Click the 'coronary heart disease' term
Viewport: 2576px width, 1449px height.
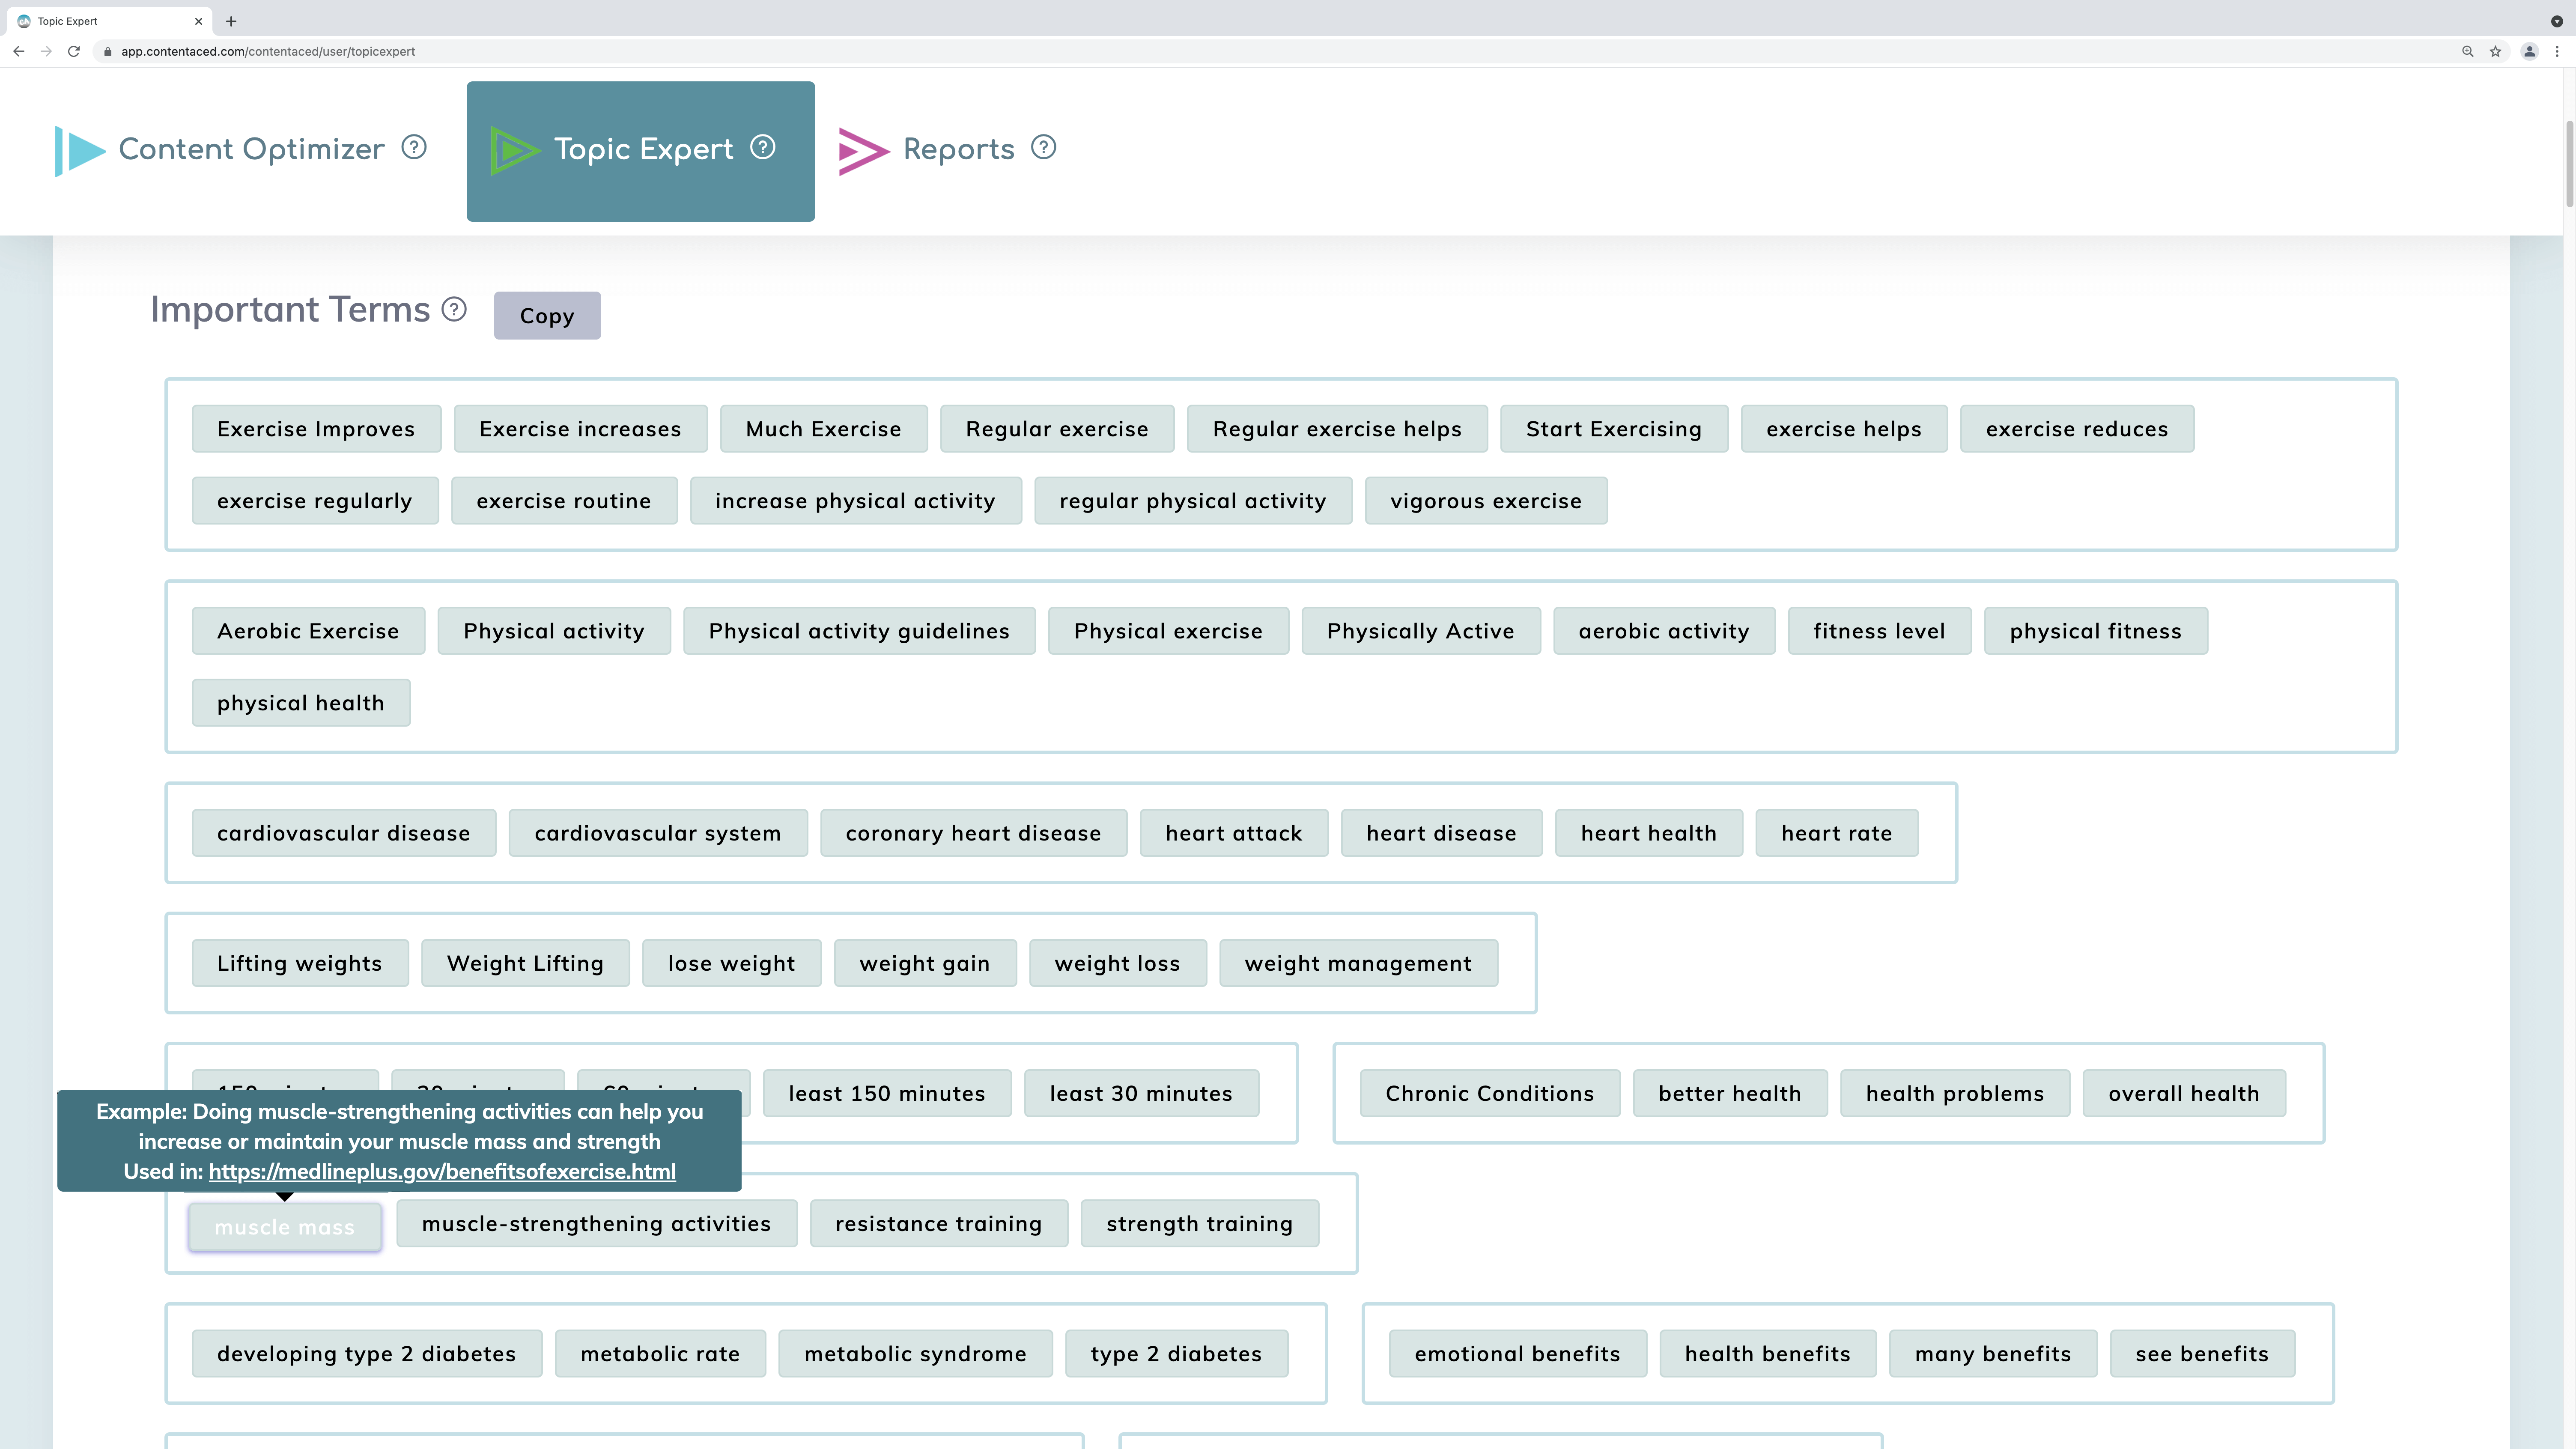tap(974, 833)
